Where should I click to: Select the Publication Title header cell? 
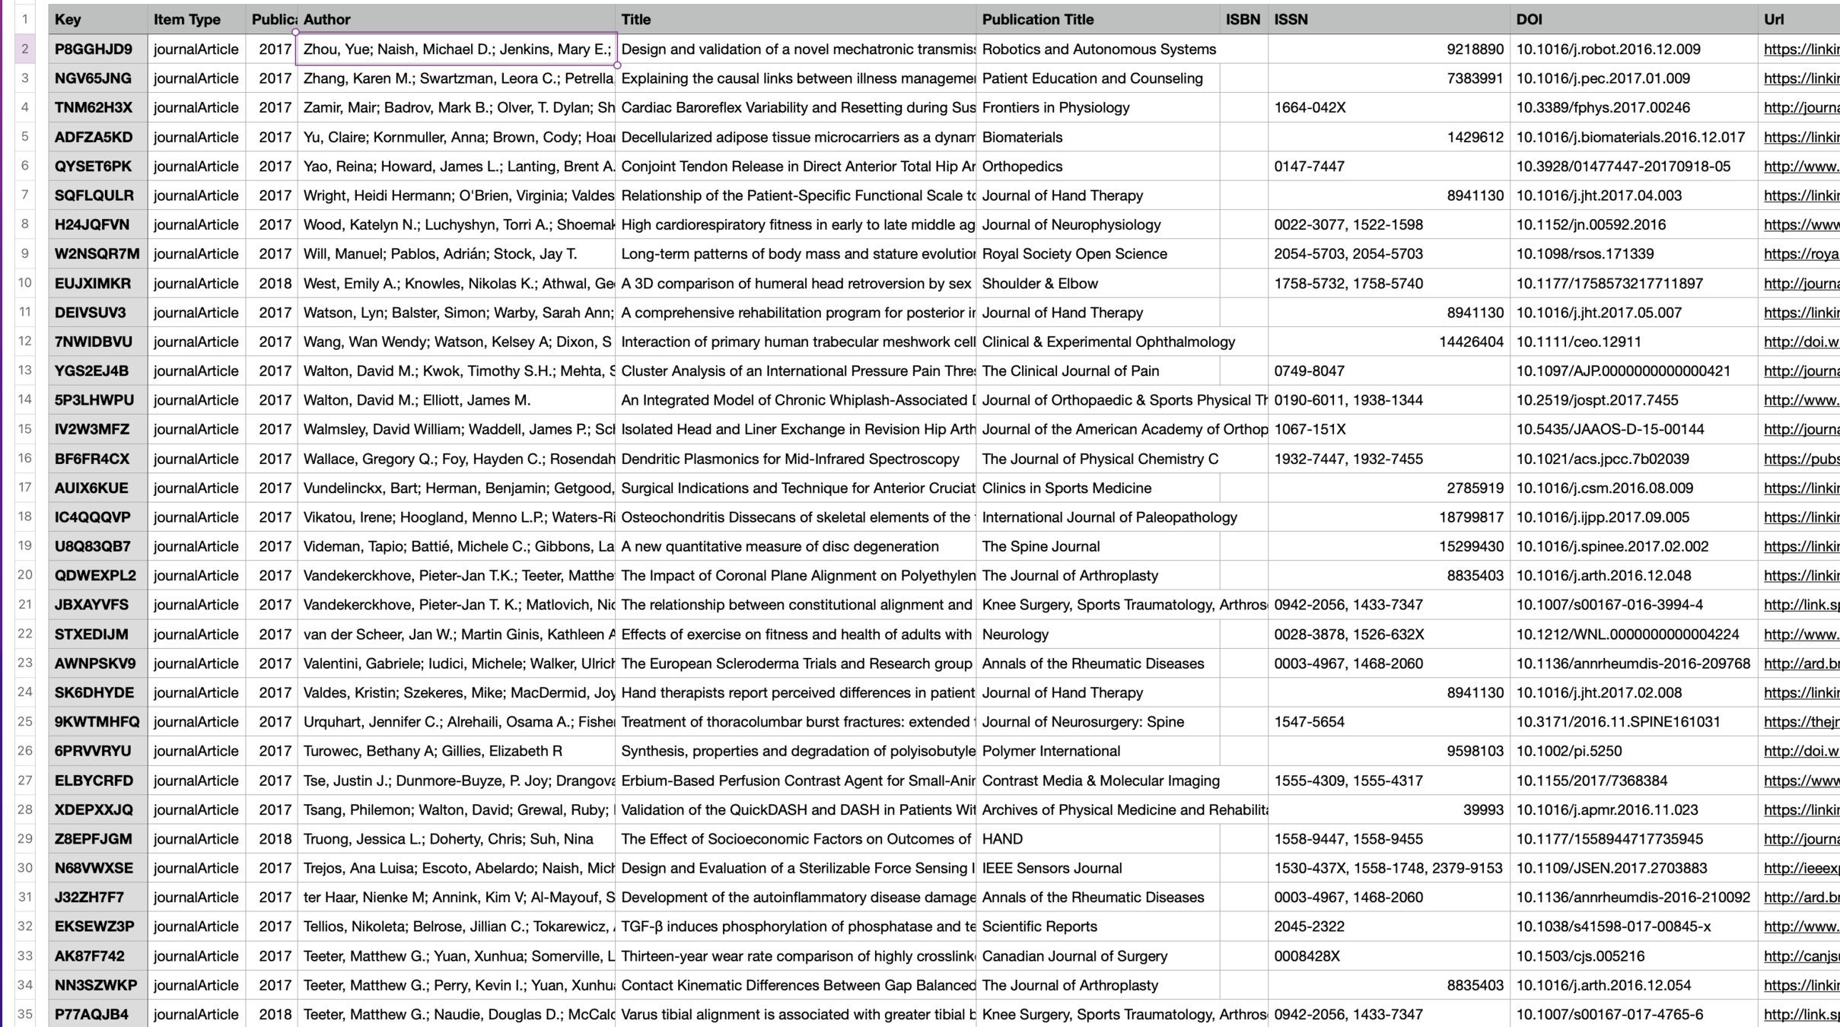(1097, 20)
